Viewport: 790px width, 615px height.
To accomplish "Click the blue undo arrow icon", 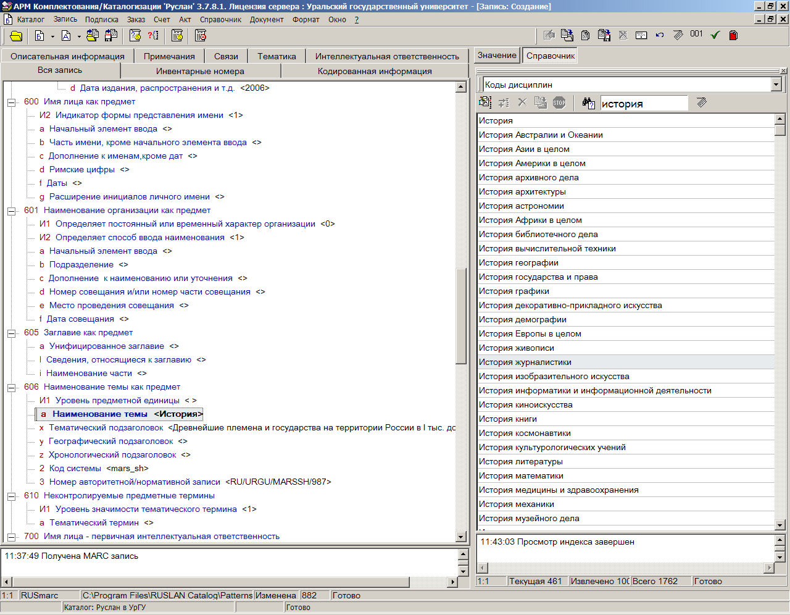I will click(660, 35).
